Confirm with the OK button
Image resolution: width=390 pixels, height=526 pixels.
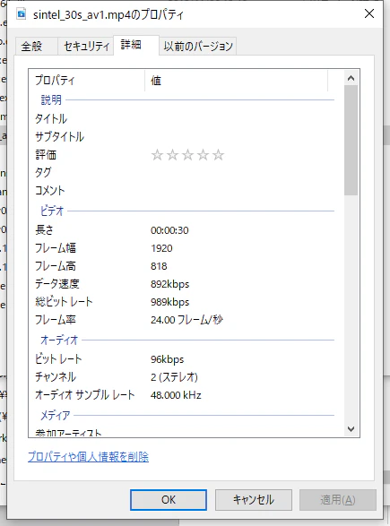coord(169,500)
